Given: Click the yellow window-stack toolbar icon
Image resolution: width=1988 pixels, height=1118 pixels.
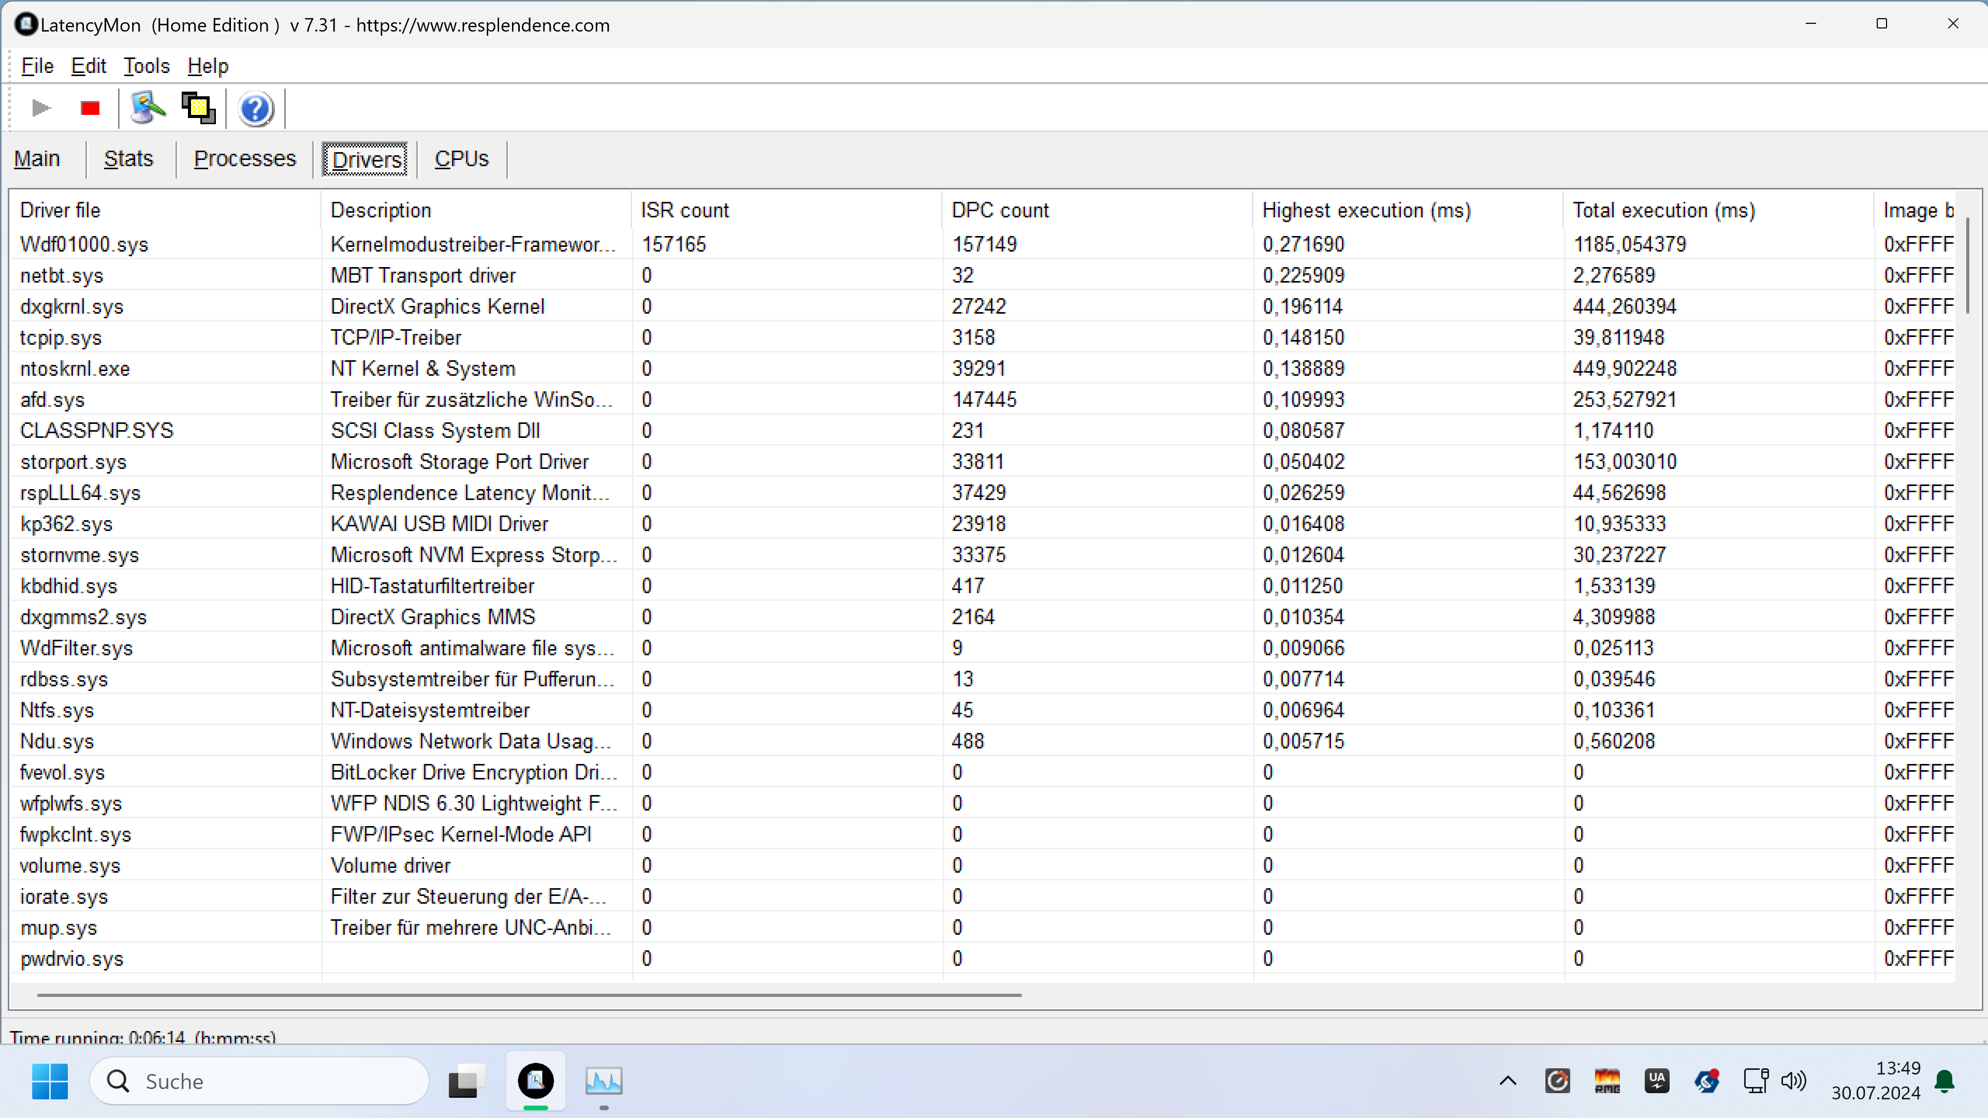Looking at the screenshot, I should point(198,108).
